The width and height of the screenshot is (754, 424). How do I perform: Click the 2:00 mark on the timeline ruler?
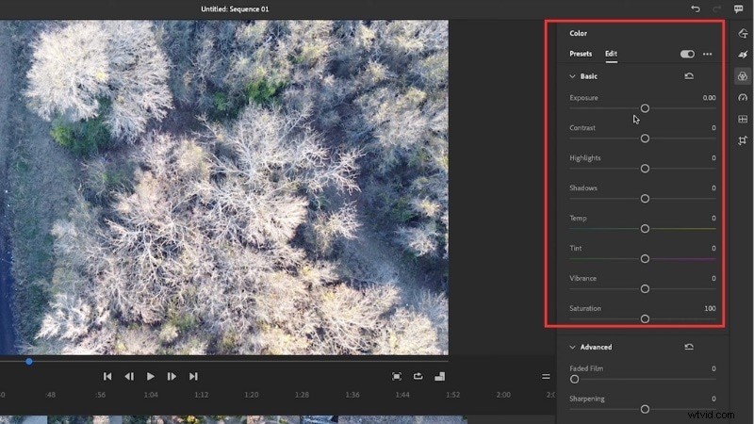[x=503, y=395]
